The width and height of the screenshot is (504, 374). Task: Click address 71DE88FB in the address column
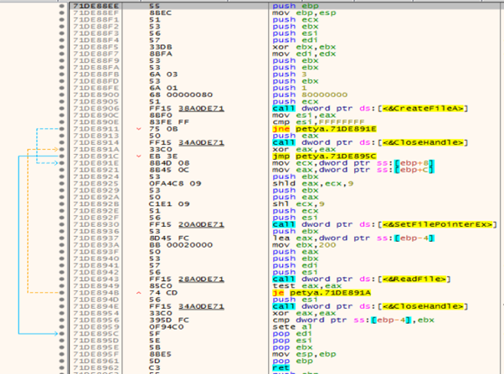pyautogui.click(x=96, y=74)
